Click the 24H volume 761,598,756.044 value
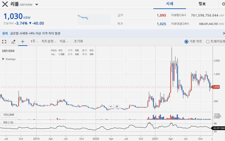 click(x=205, y=15)
